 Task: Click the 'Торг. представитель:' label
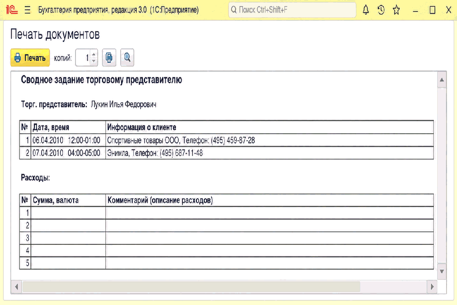tap(54, 104)
